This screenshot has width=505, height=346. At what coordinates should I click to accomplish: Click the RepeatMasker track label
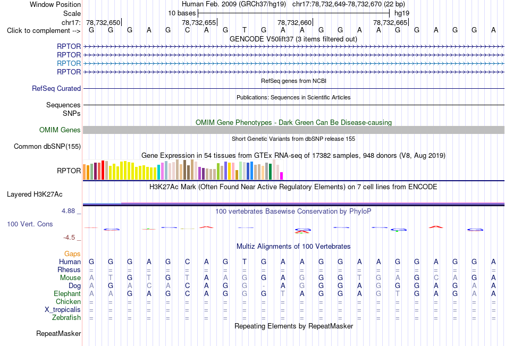click(x=58, y=334)
